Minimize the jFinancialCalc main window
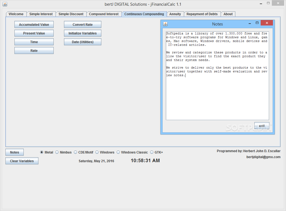Image resolution: width=286 pixels, height=211 pixels. tap(261, 4)
